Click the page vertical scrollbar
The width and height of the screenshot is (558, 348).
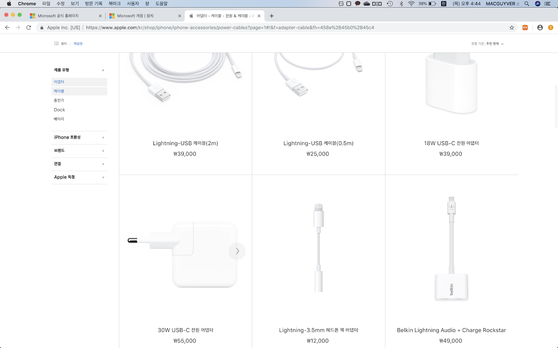click(556, 106)
